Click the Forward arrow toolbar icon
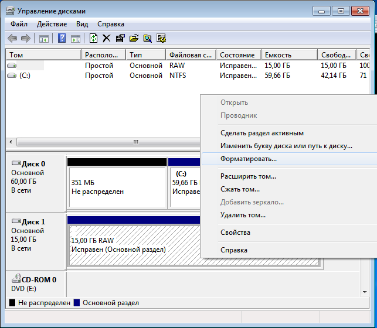Viewport: 377px width, 328px height. (25, 38)
